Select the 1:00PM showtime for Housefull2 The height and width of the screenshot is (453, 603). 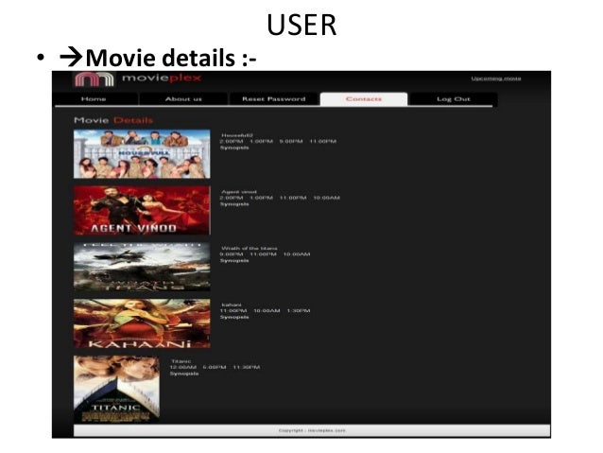pos(261,141)
